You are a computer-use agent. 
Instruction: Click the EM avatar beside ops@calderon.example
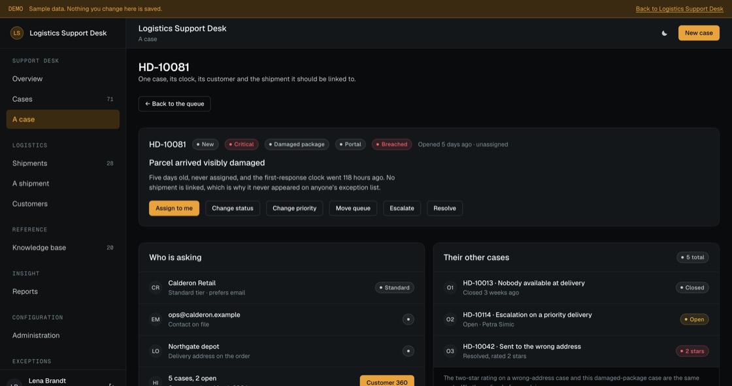[x=156, y=319]
